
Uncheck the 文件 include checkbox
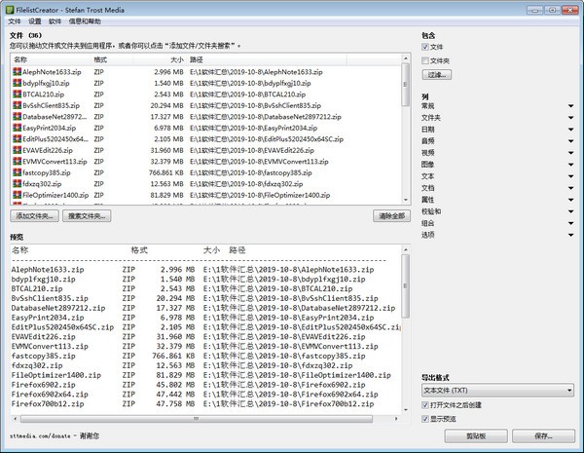[425, 46]
